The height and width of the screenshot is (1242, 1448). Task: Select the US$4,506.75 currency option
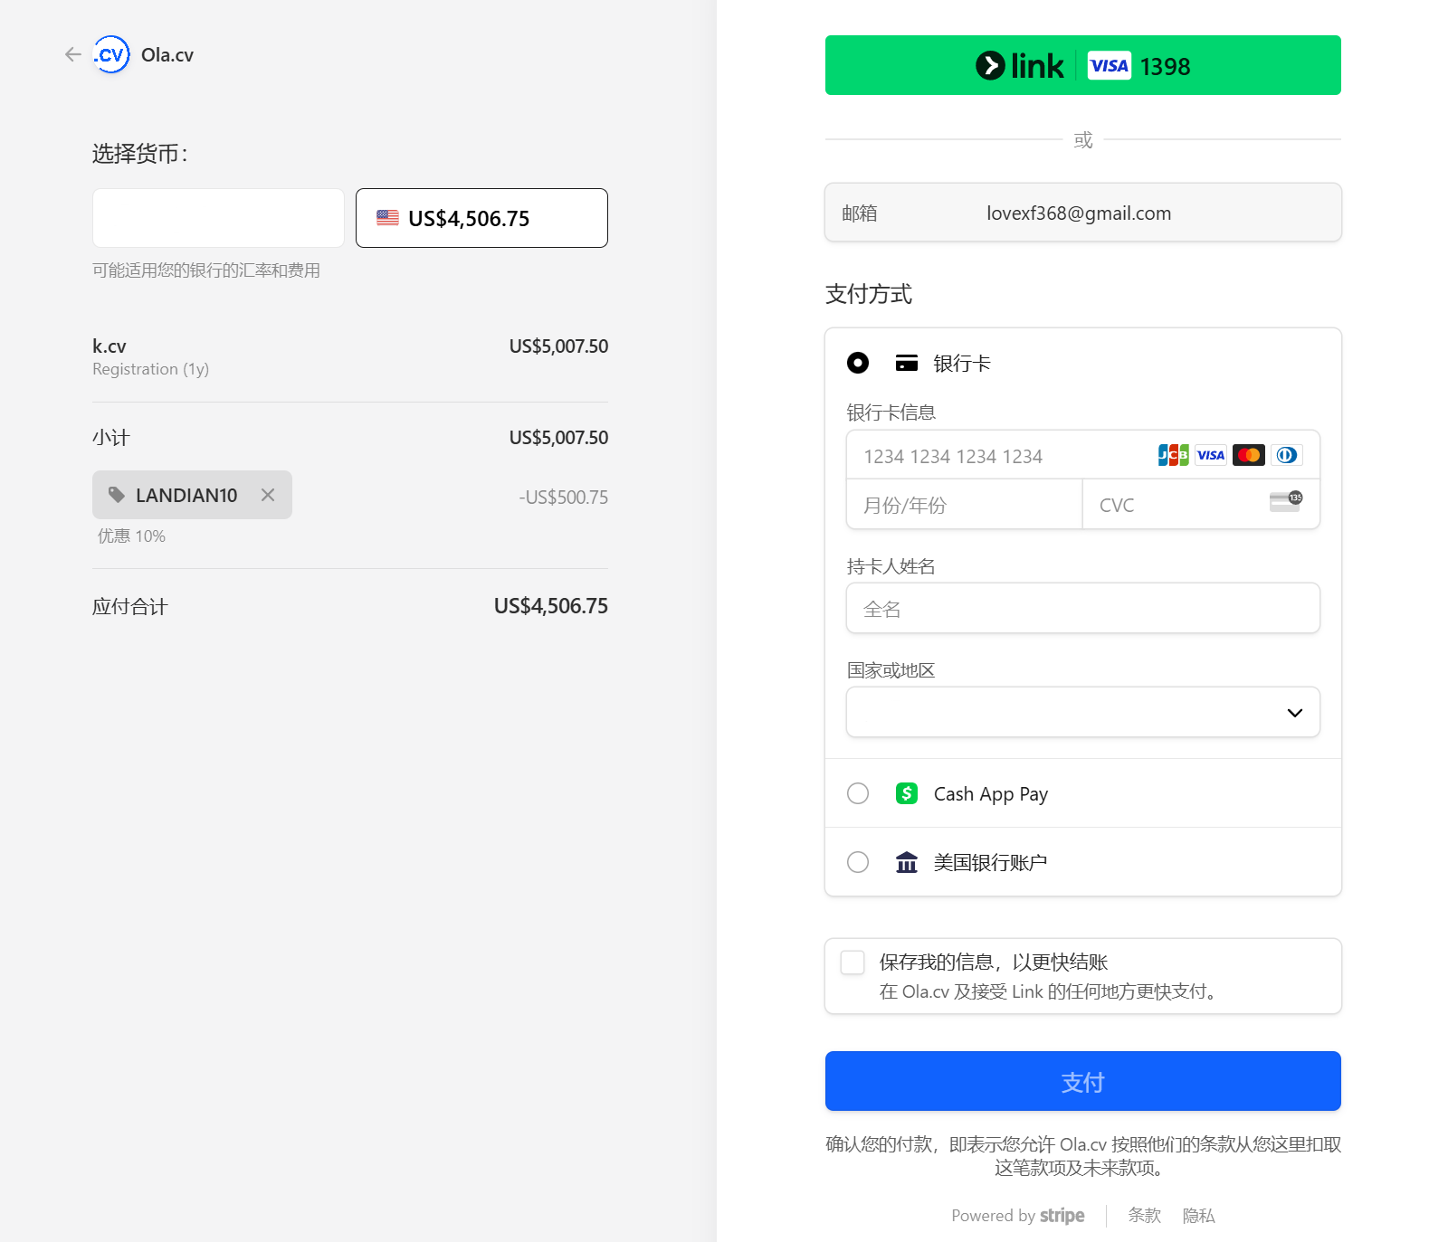(481, 218)
